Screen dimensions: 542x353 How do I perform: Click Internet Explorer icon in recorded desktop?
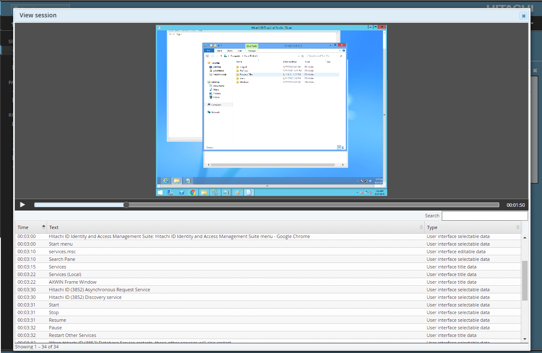(x=166, y=181)
